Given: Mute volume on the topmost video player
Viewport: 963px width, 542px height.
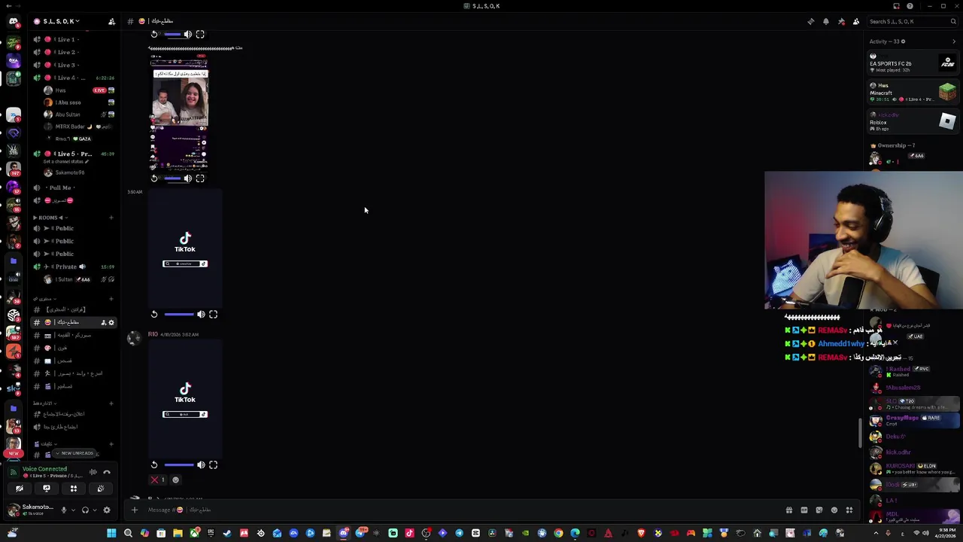Looking at the screenshot, I should pyautogui.click(x=188, y=34).
